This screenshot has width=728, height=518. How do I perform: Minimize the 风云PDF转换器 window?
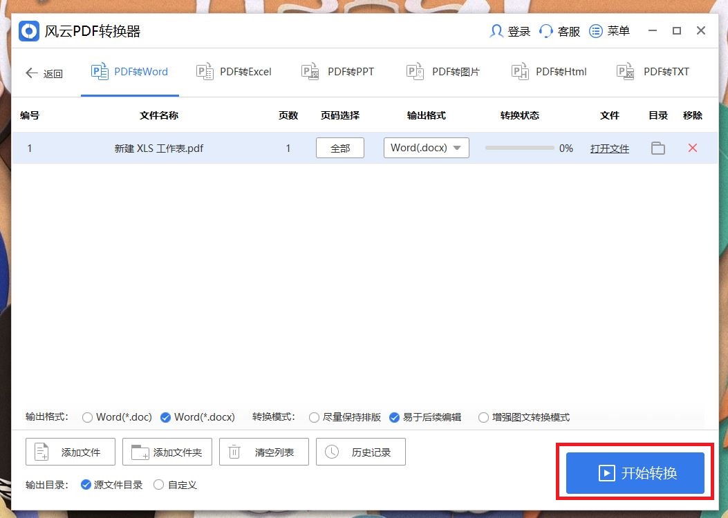click(653, 30)
